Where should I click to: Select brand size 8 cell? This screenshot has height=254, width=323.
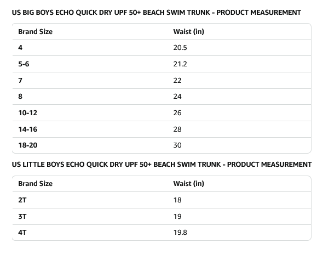(x=20, y=97)
